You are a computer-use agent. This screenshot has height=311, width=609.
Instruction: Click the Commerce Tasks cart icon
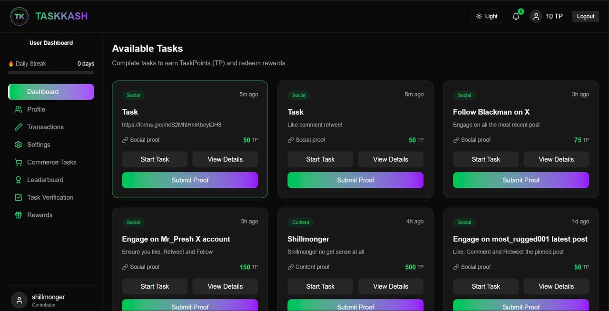(19, 162)
